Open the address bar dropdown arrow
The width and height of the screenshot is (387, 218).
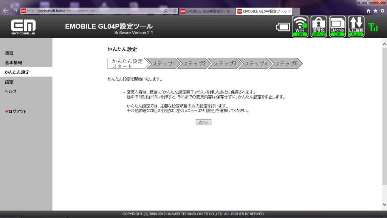click(170, 11)
